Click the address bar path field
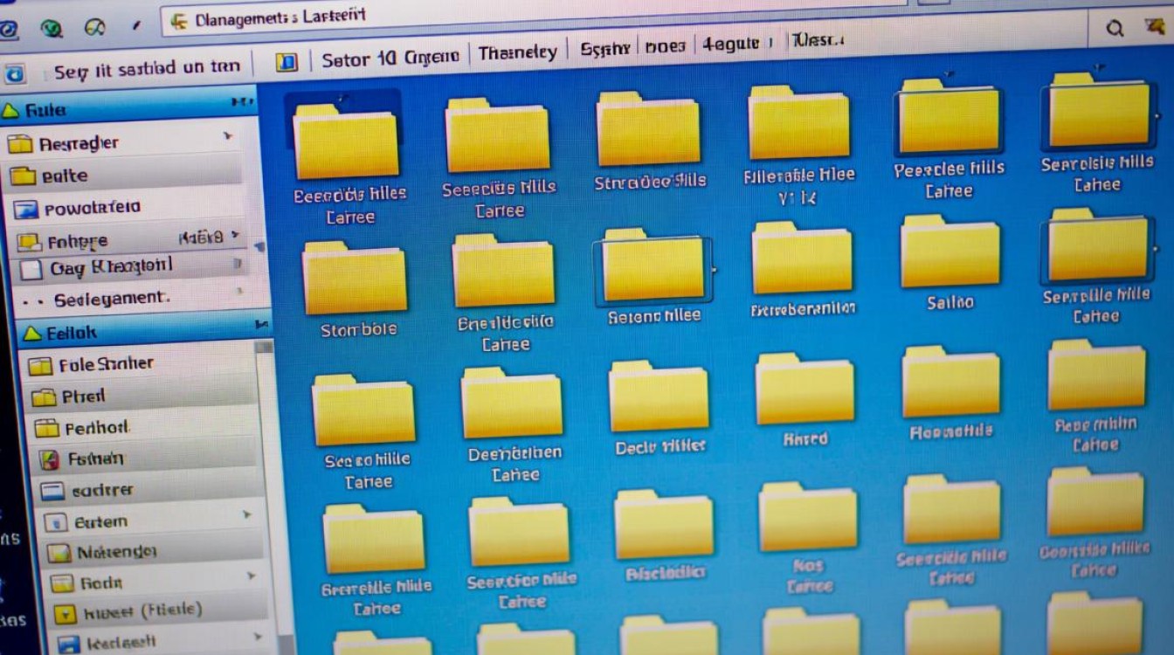The height and width of the screenshot is (655, 1174). [611, 21]
